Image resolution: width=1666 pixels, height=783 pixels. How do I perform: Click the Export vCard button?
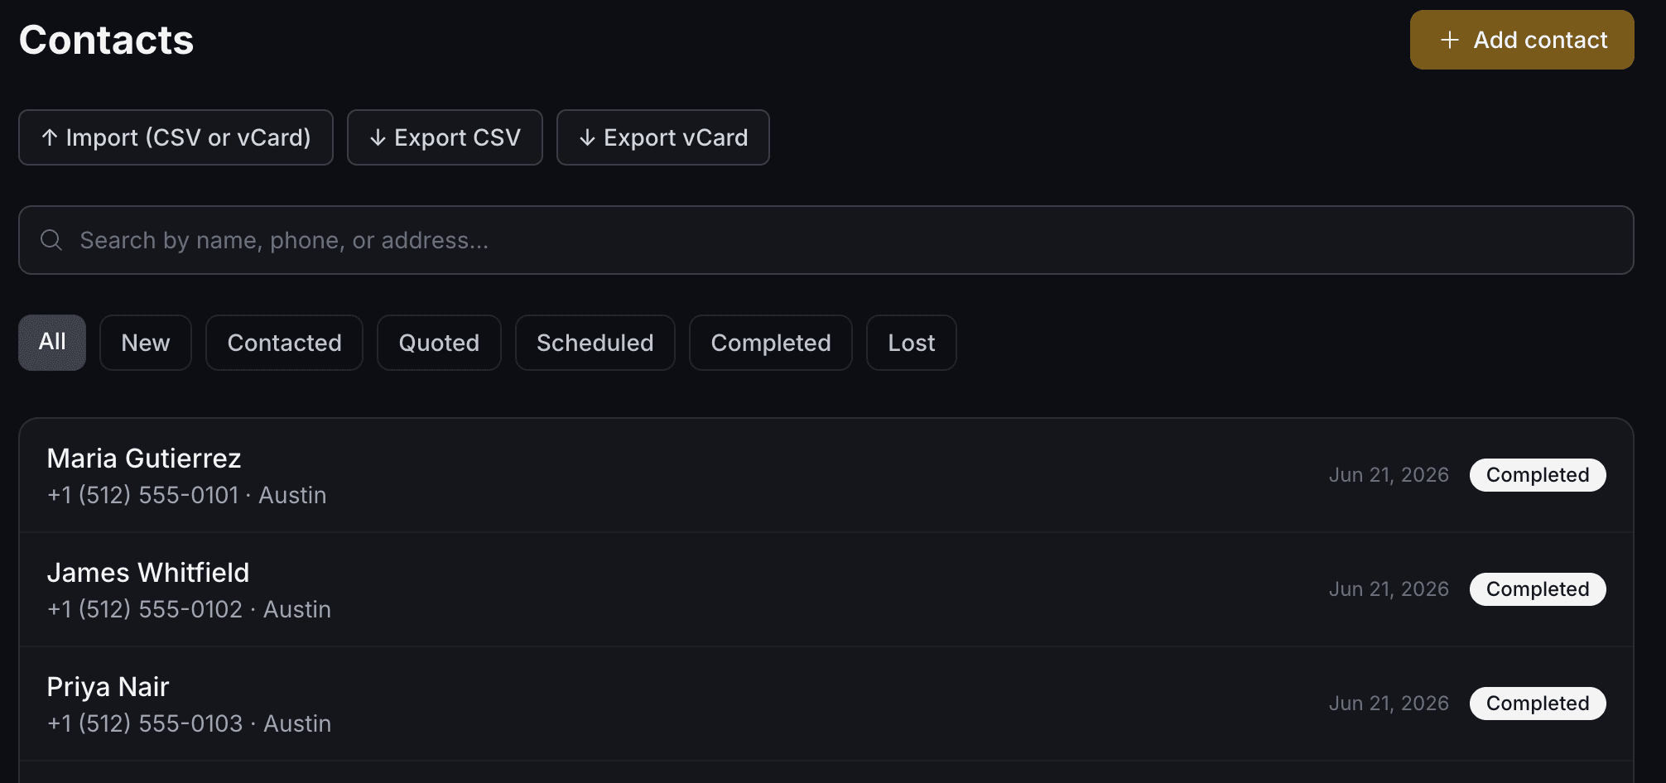coord(663,137)
